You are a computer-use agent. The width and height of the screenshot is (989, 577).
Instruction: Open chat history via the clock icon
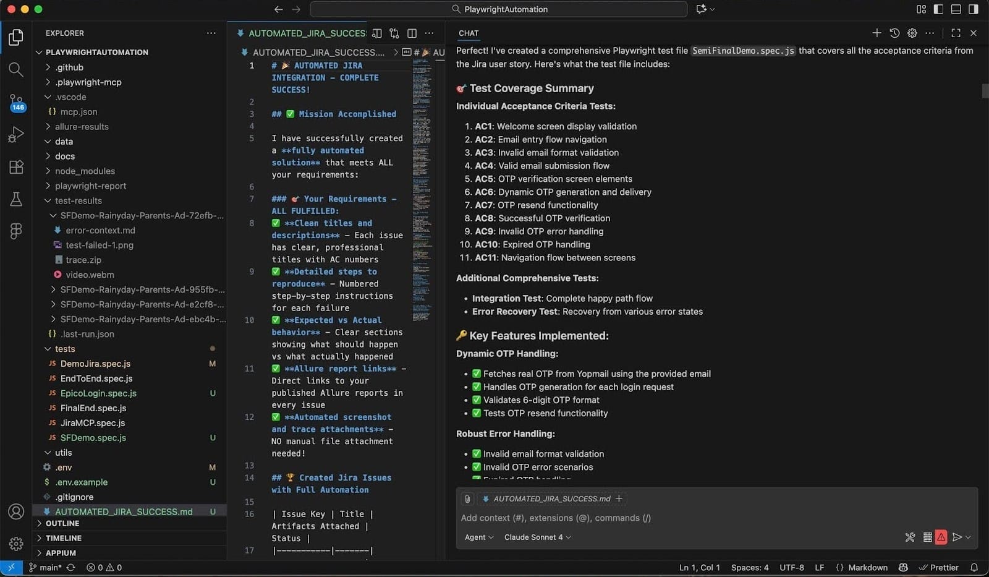(894, 33)
